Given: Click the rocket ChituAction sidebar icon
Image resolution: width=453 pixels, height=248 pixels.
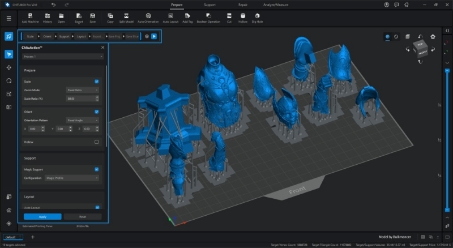Looking at the screenshot, I should pyautogui.click(x=8, y=36).
